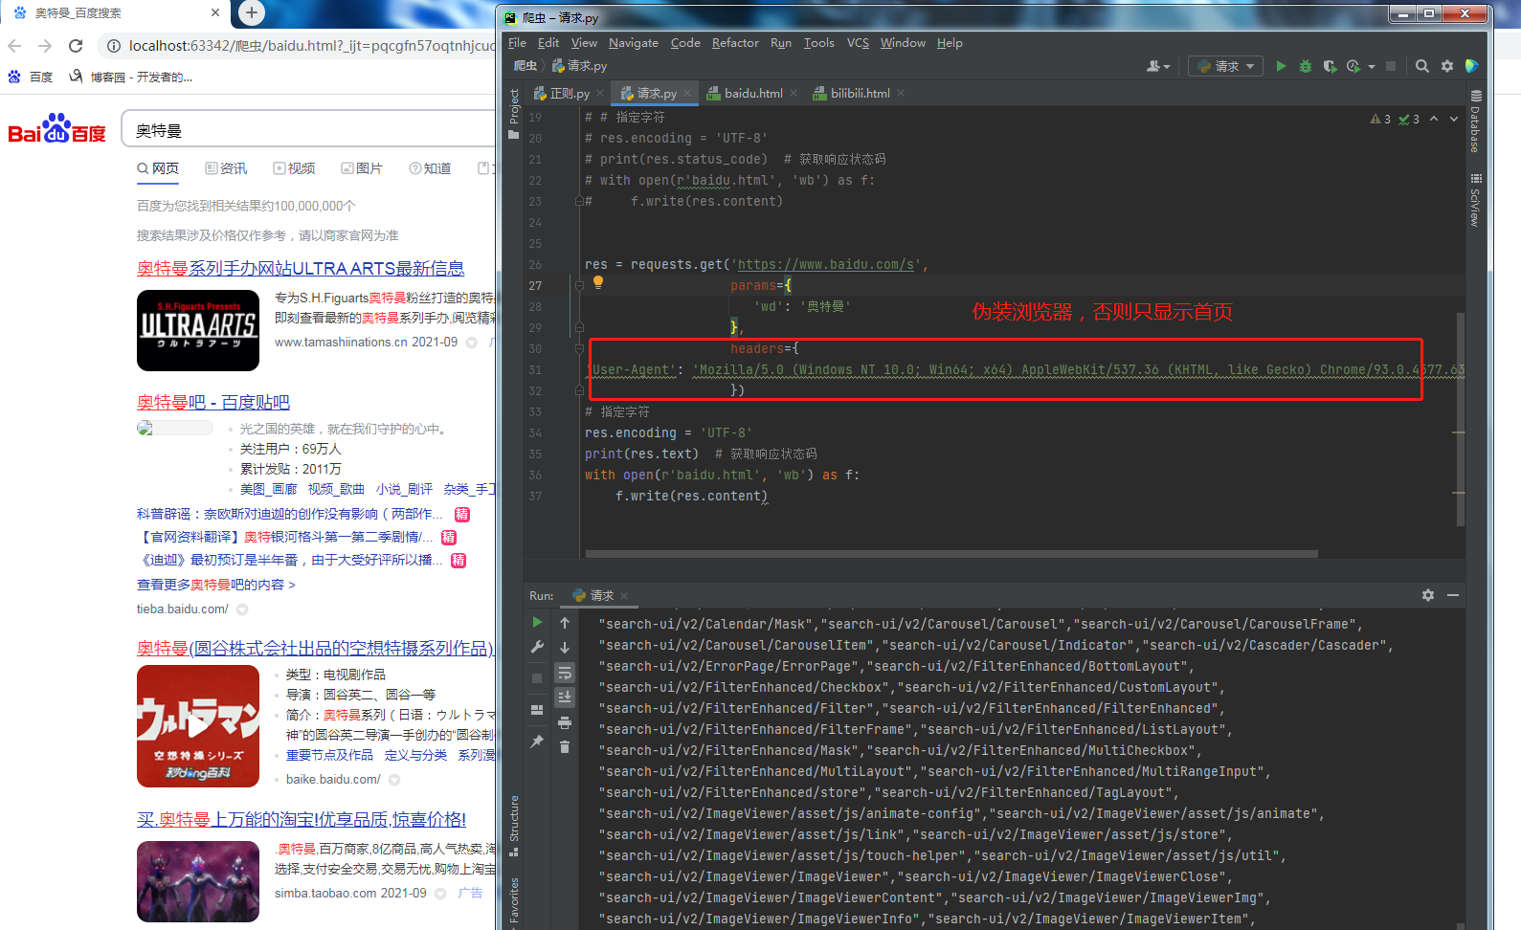Viewport: 1521px width, 930px height.
Task: Go down the stack trace in Run output
Action: (x=565, y=648)
